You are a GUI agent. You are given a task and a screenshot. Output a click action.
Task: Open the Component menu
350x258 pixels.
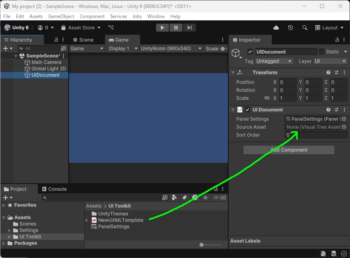click(92, 16)
